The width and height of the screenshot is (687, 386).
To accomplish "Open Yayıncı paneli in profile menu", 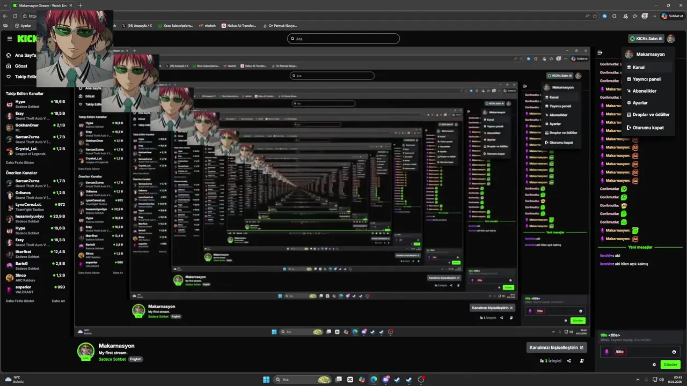I will point(648,79).
